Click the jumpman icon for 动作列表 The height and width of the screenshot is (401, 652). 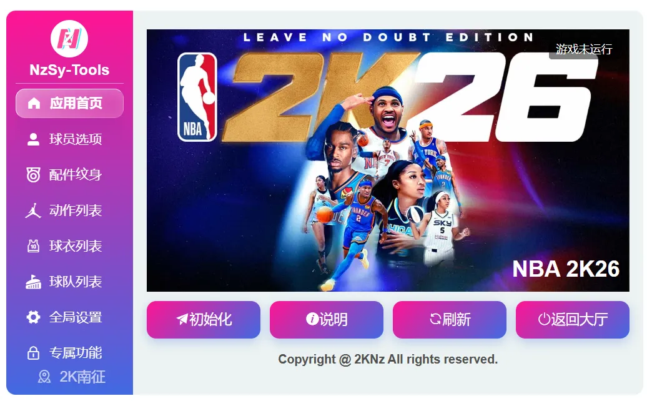(33, 210)
